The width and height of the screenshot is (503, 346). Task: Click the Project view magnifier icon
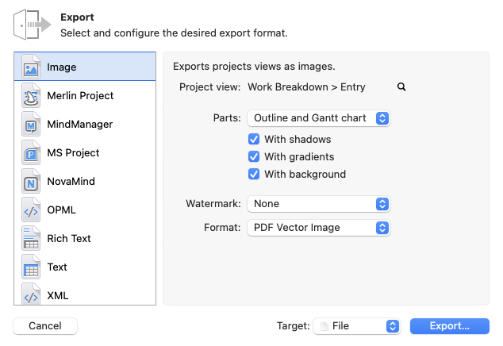401,87
